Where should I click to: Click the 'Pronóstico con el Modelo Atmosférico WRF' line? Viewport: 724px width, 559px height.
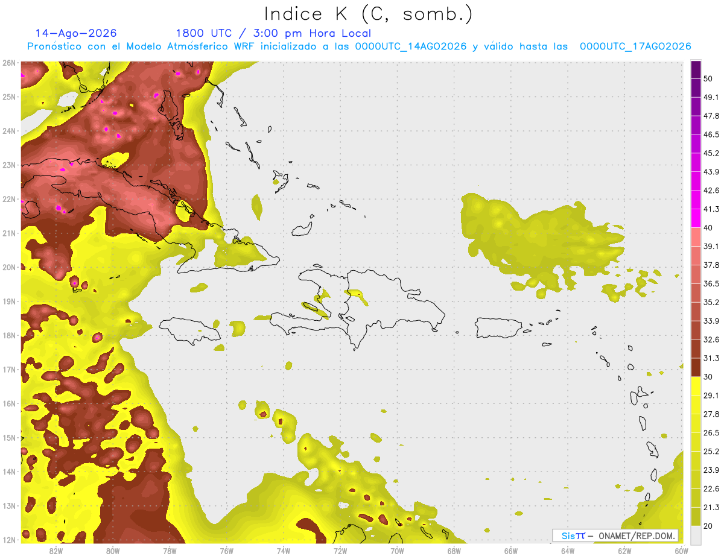[x=359, y=46]
